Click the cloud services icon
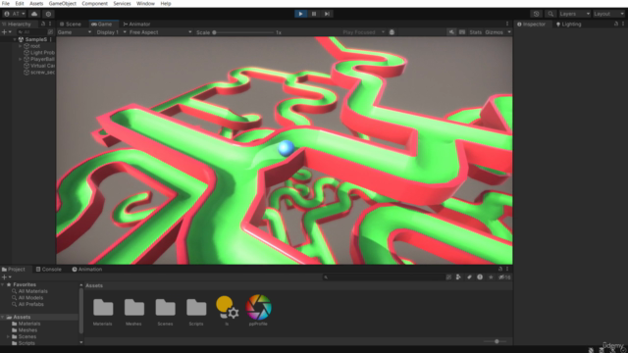The image size is (628, 353). [x=34, y=14]
